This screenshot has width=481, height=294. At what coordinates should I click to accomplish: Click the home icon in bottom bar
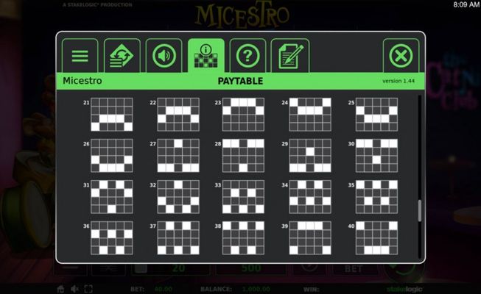[60, 289]
